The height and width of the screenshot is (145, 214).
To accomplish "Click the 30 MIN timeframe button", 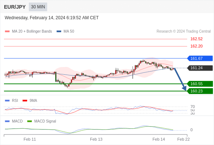I will click(x=38, y=7).
